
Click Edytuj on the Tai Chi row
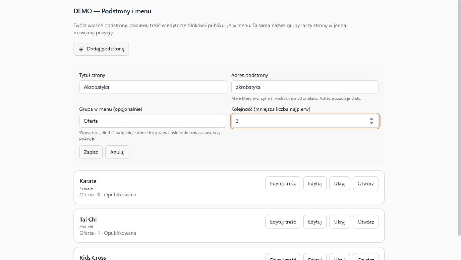point(315,222)
